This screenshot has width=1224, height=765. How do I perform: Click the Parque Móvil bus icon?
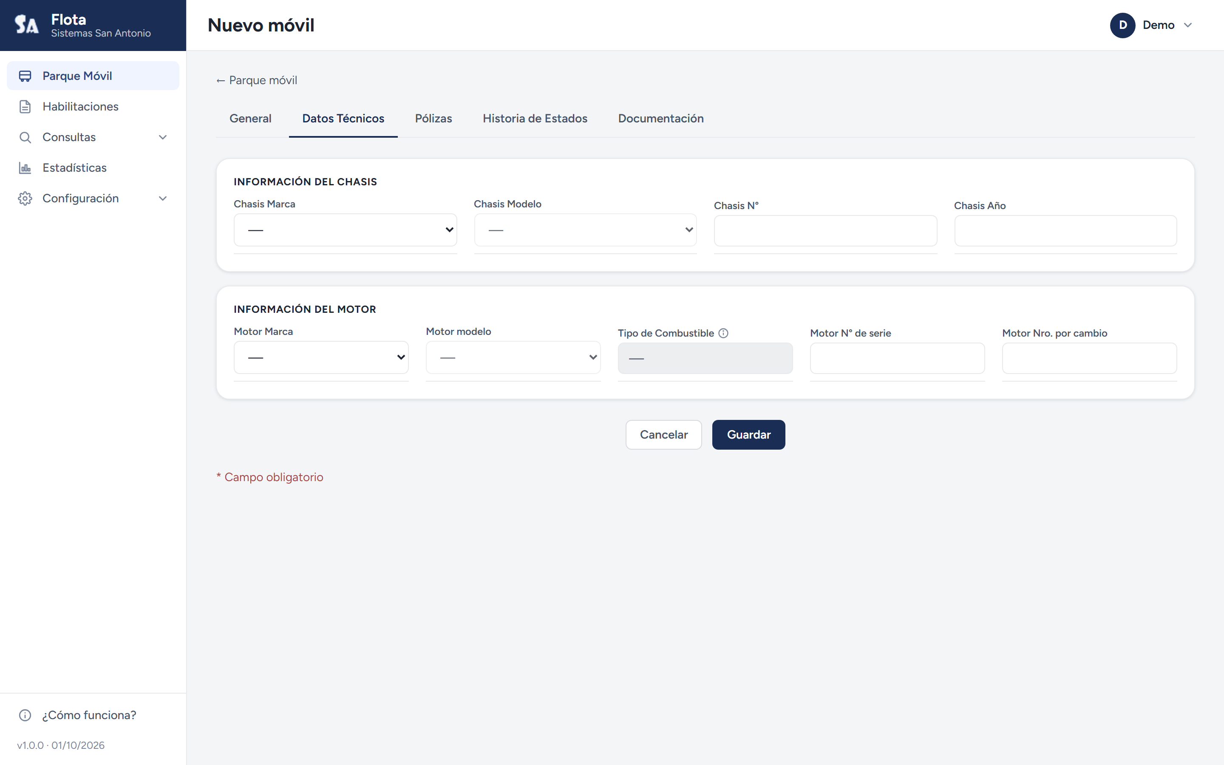pos(25,76)
